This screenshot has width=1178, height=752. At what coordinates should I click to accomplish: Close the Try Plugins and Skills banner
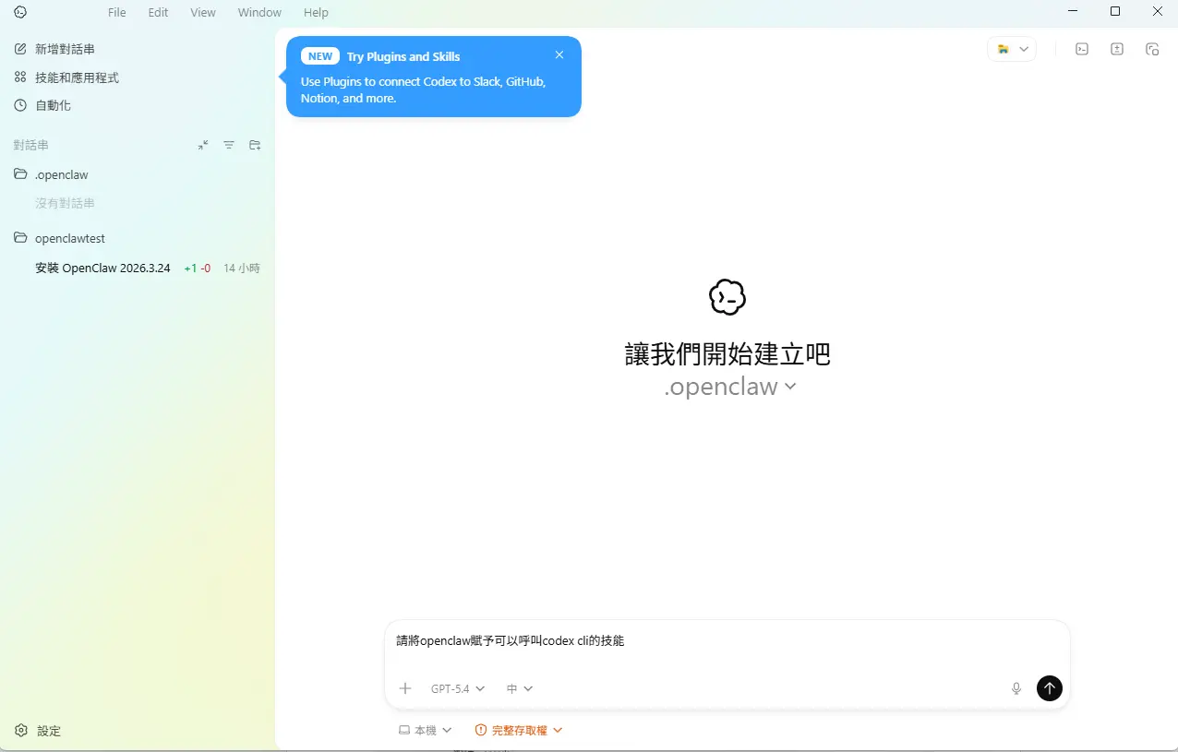pos(559,55)
